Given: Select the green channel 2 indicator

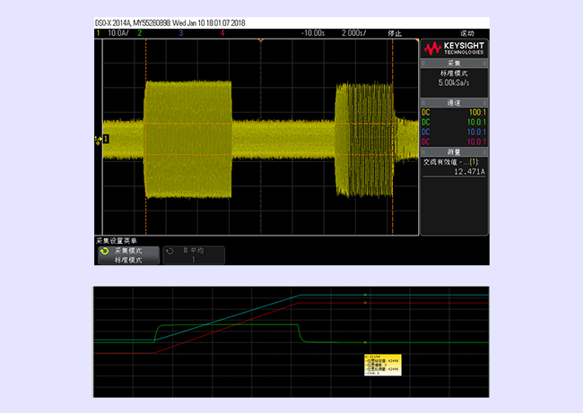Looking at the screenshot, I should coord(140,32).
